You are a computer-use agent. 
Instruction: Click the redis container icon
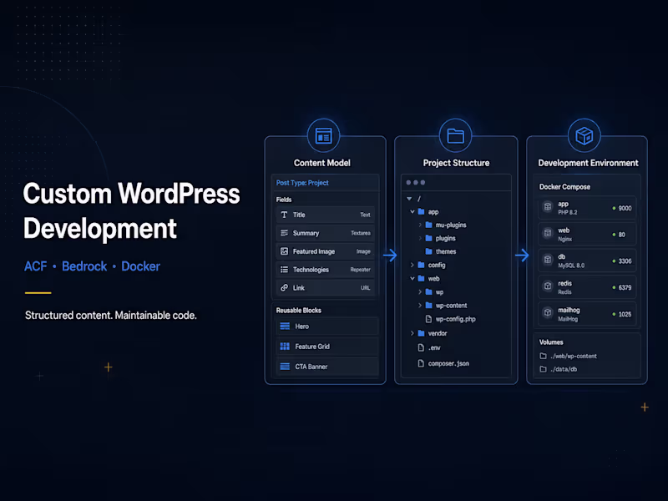(548, 286)
